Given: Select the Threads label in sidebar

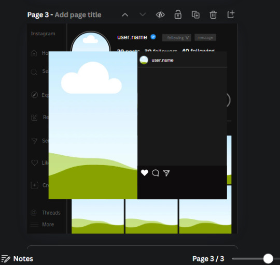Looking at the screenshot, I should click(51, 213).
